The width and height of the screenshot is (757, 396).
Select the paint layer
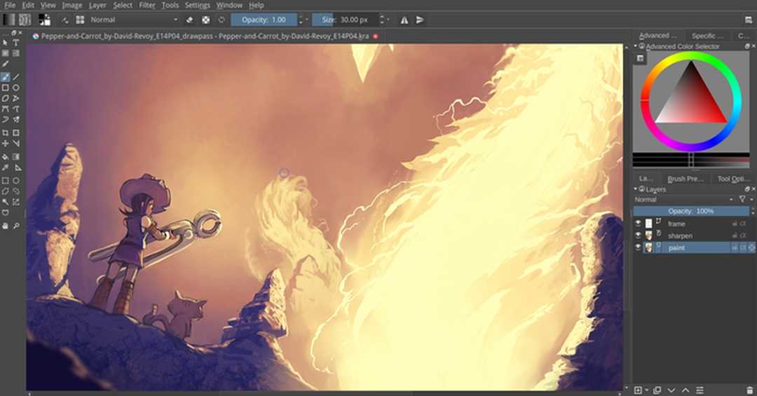(x=694, y=247)
